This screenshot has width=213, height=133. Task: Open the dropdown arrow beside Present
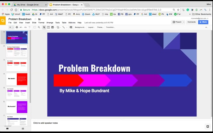183,22
